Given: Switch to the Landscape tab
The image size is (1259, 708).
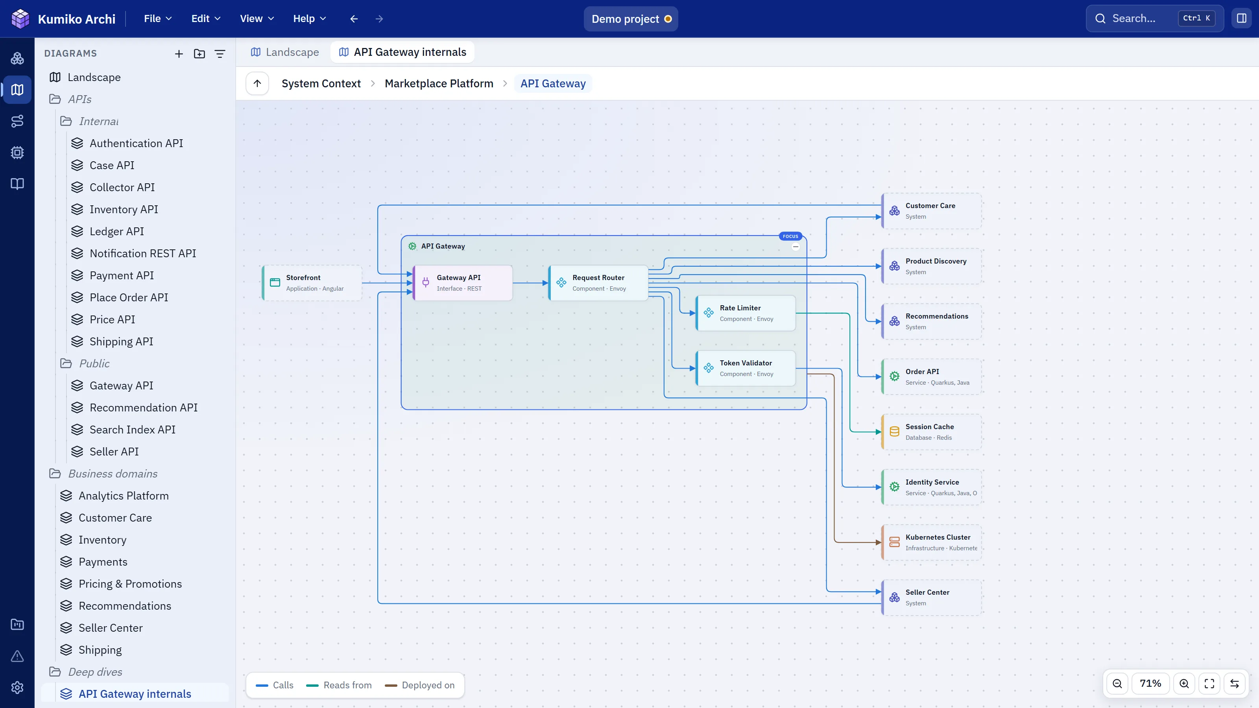Looking at the screenshot, I should [285, 52].
